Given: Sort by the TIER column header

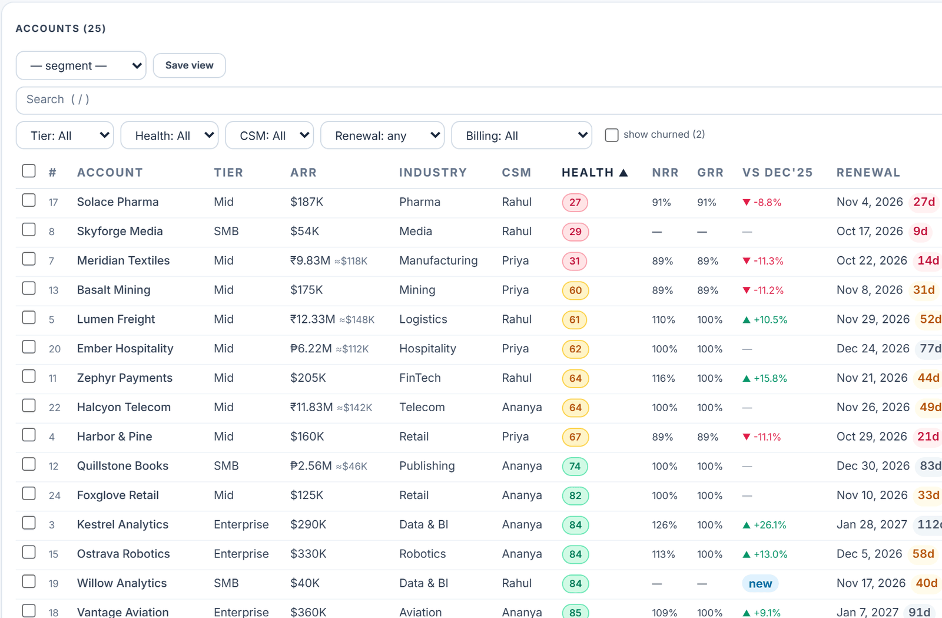Looking at the screenshot, I should click(228, 173).
